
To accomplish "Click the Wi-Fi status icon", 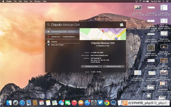I will (140, 1).
